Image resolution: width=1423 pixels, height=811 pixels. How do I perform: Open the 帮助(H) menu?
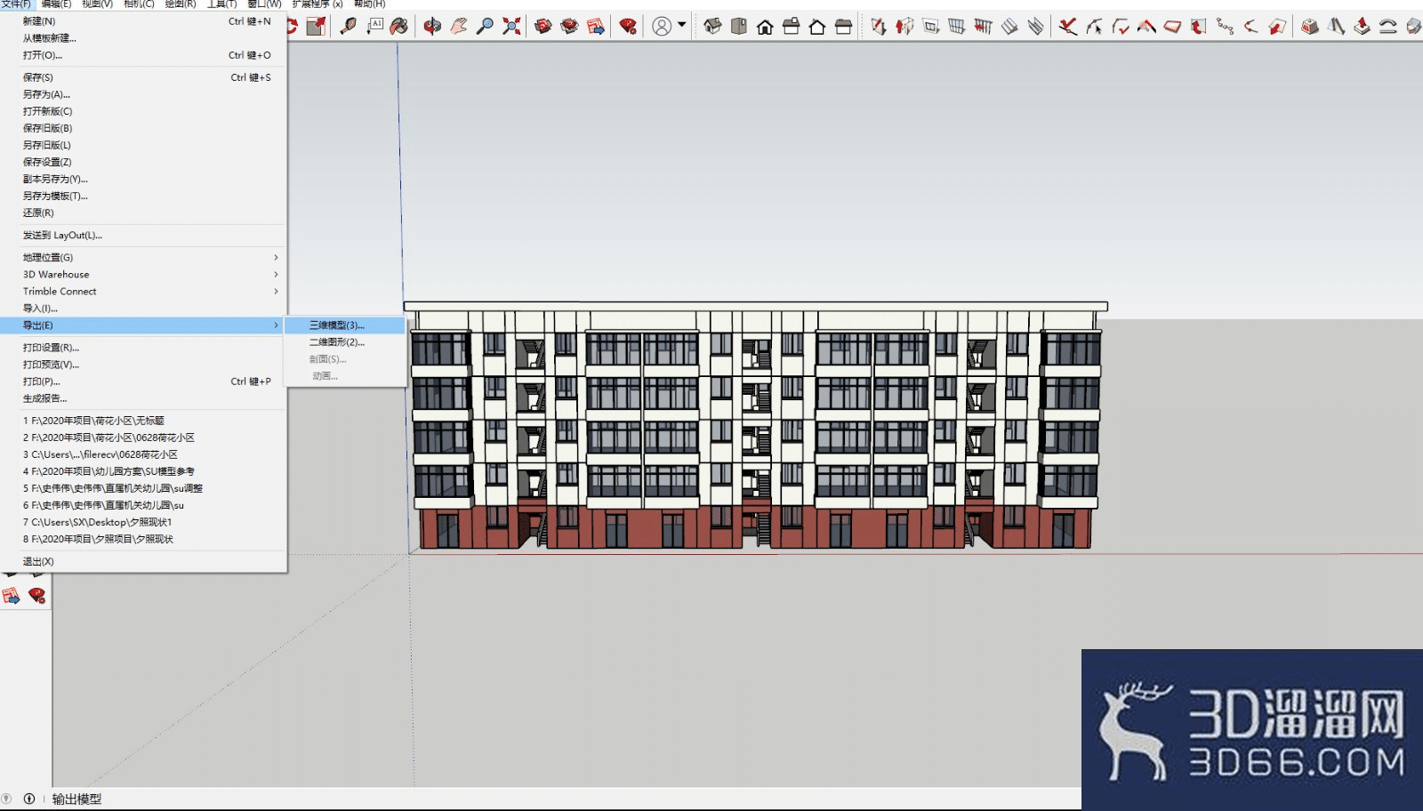369,4
